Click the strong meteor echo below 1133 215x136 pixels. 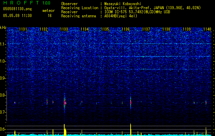(x=65, y=103)
